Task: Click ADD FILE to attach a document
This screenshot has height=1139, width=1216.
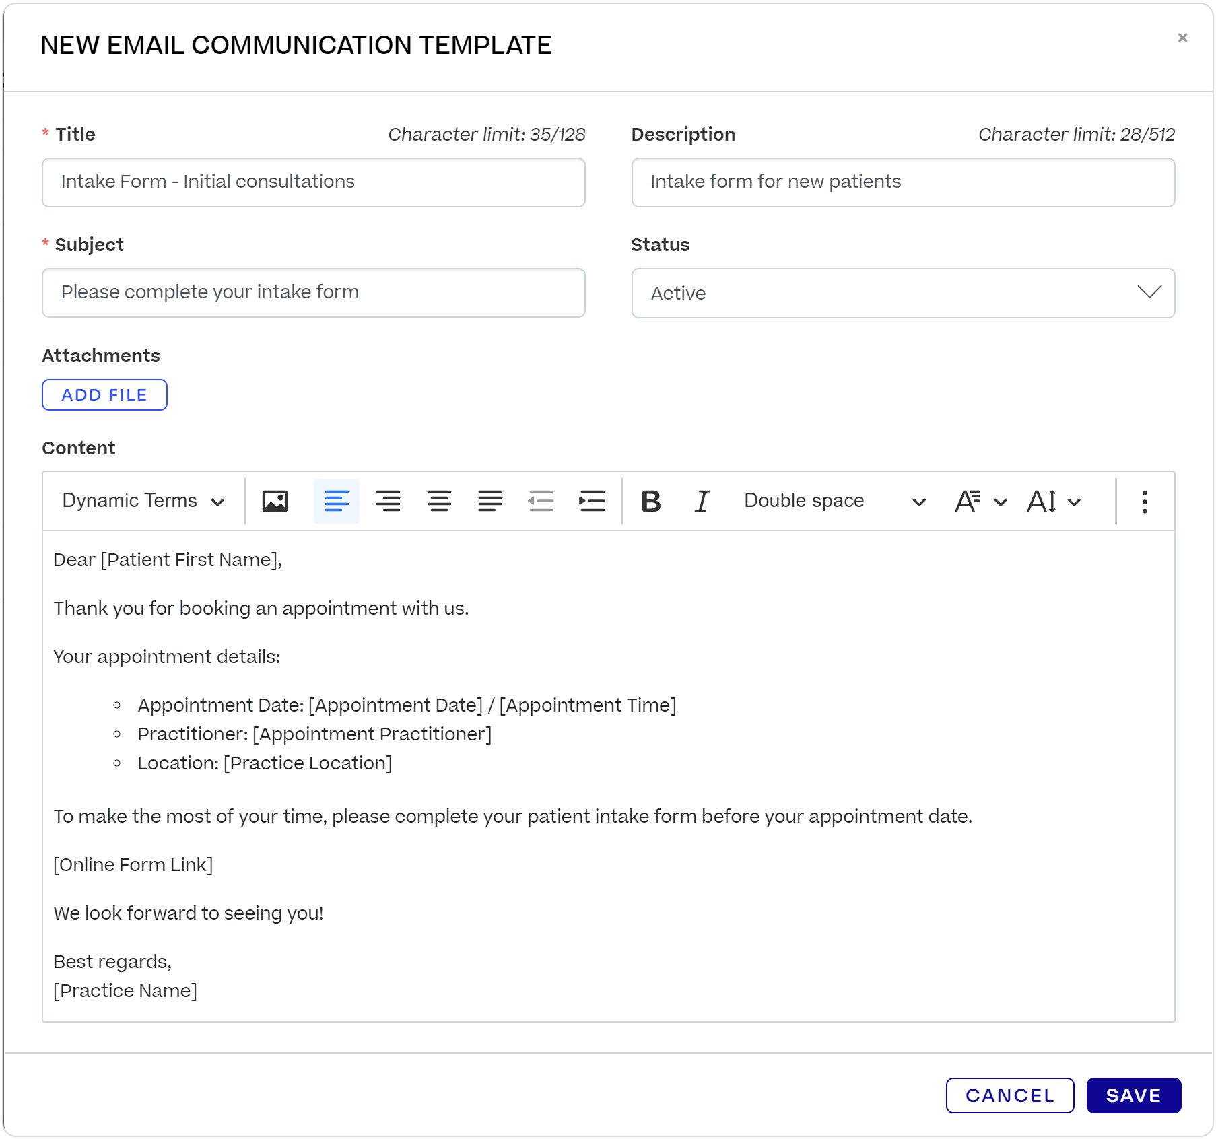Action: (x=104, y=394)
